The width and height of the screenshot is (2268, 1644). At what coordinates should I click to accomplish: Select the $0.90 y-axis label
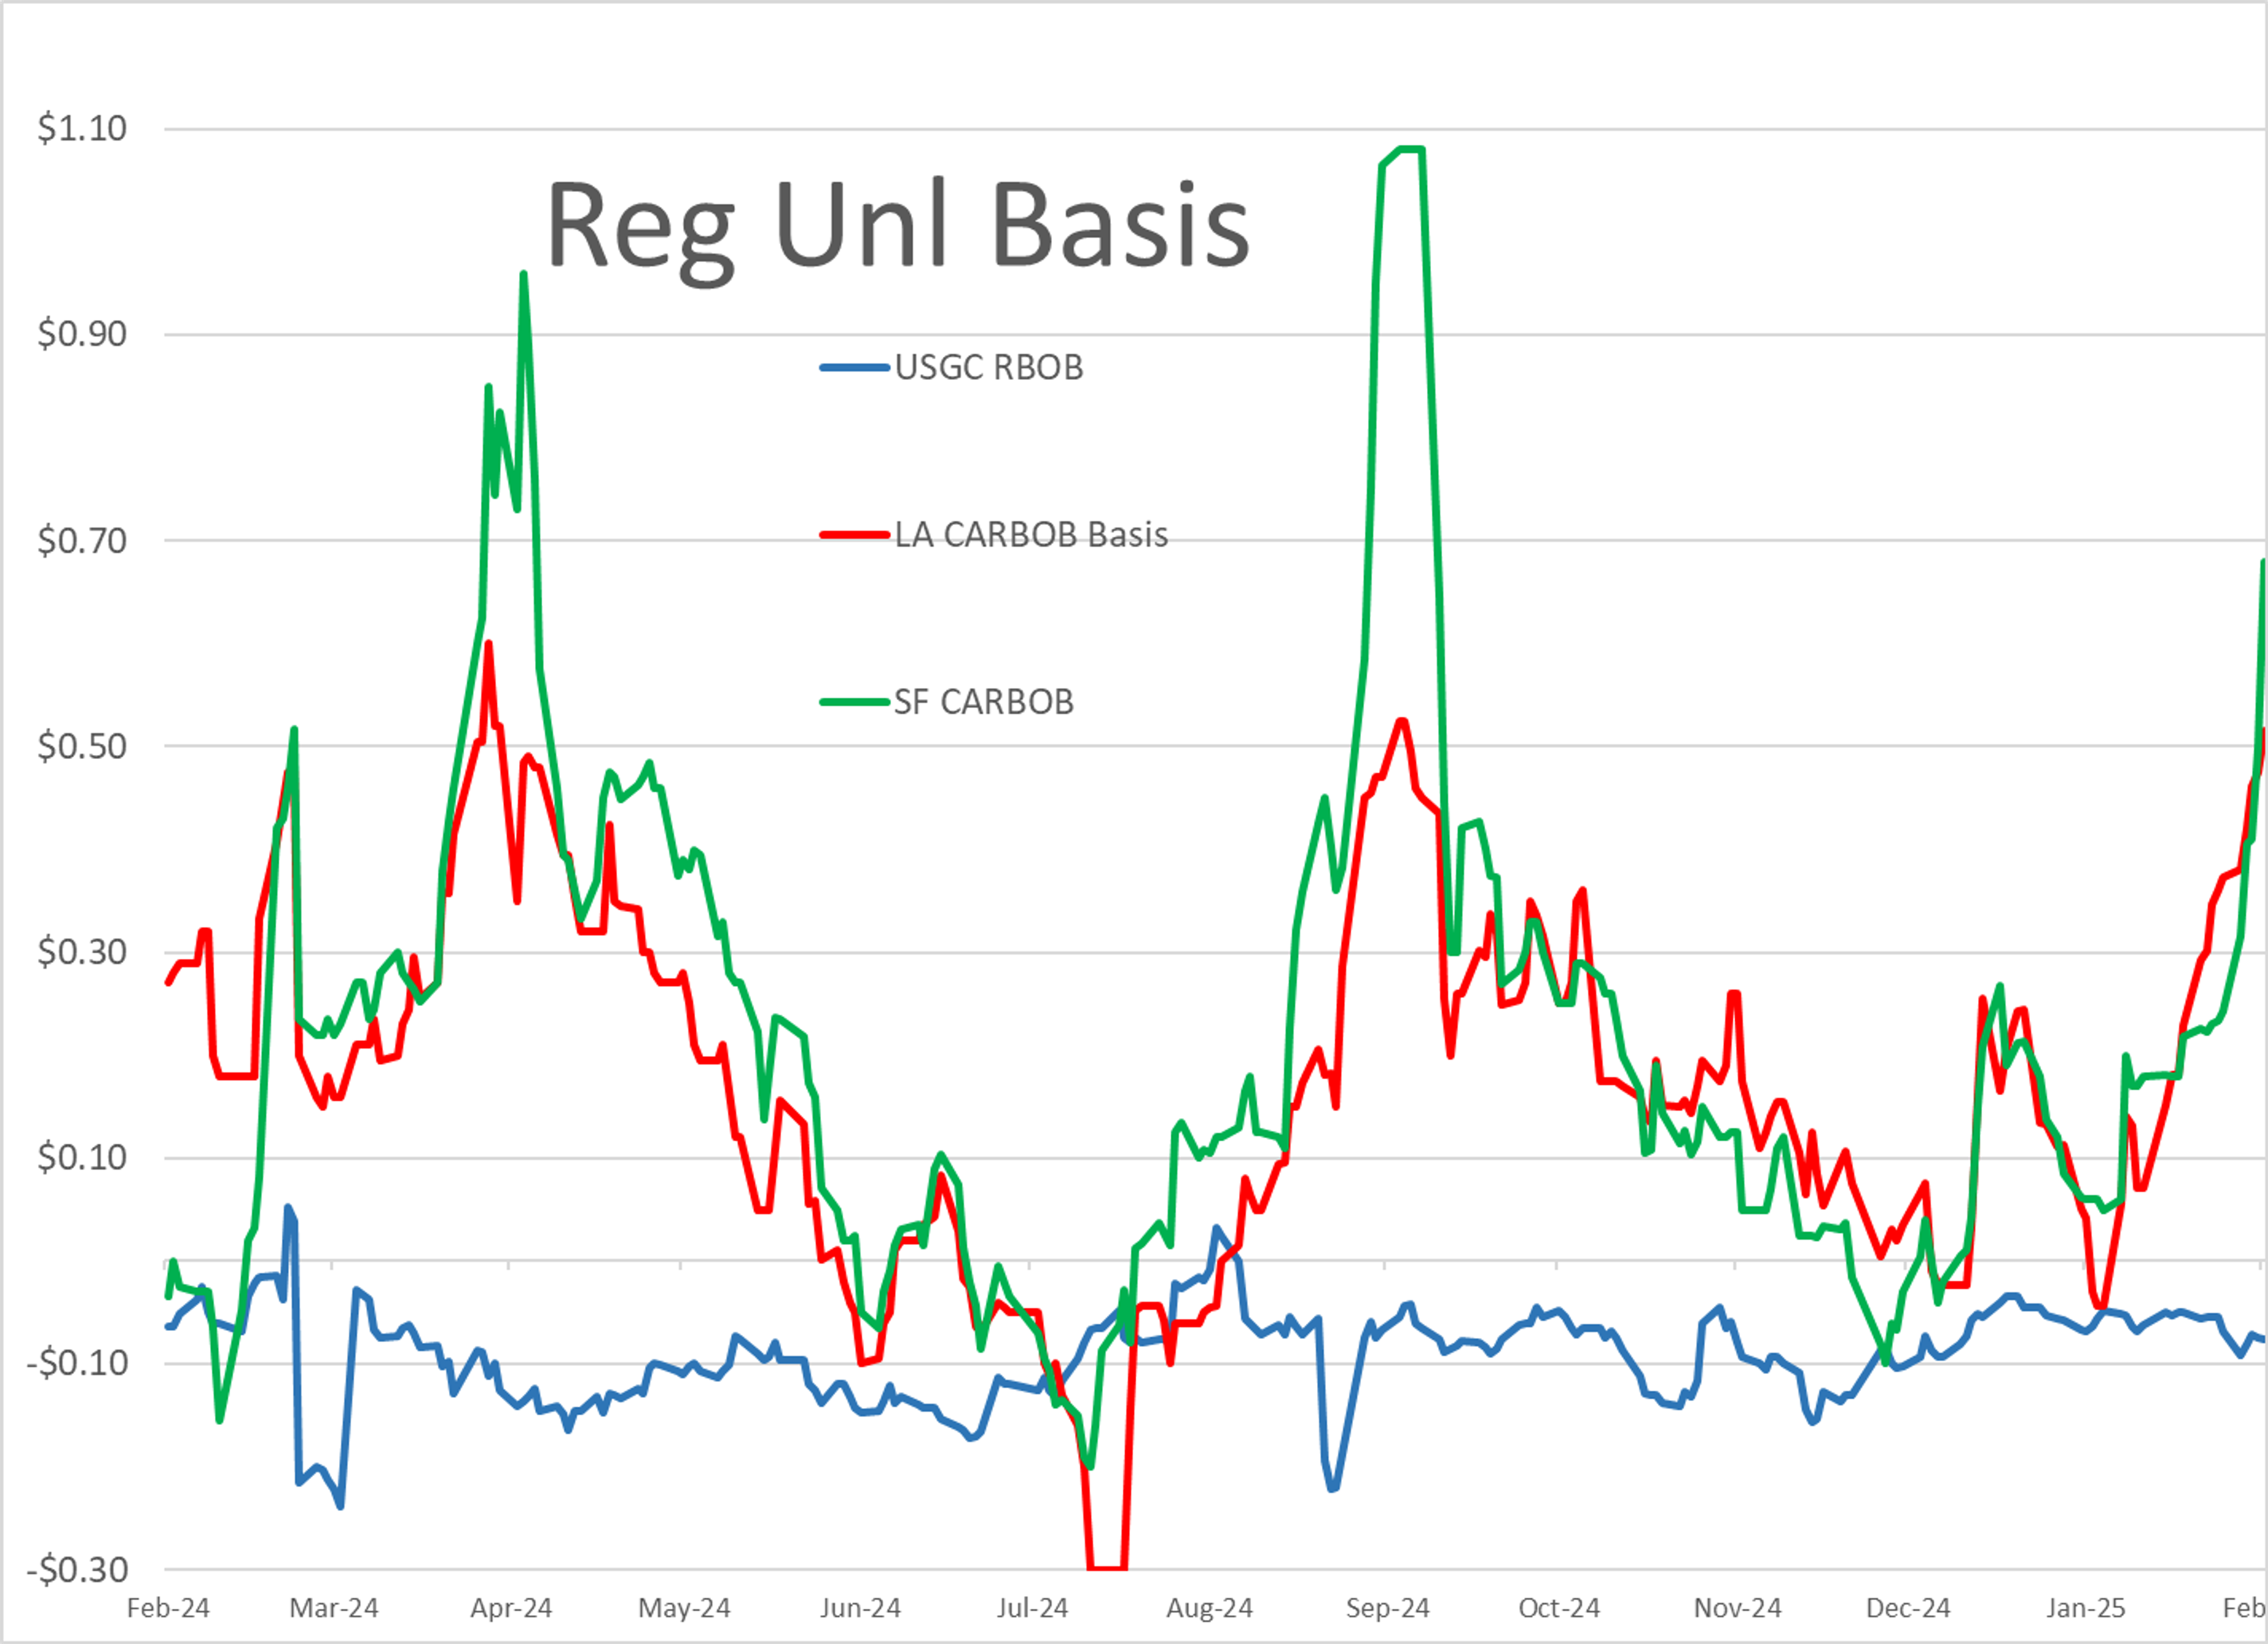point(82,334)
